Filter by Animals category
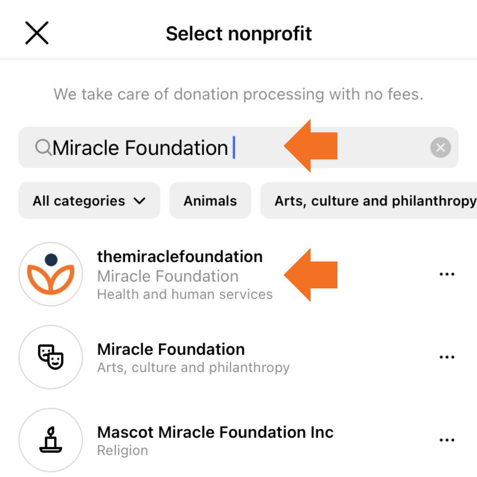 tap(210, 201)
